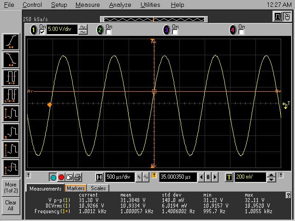Uncheck channel 1 On checkbox
The height and width of the screenshot is (221, 295).
click(x=42, y=32)
